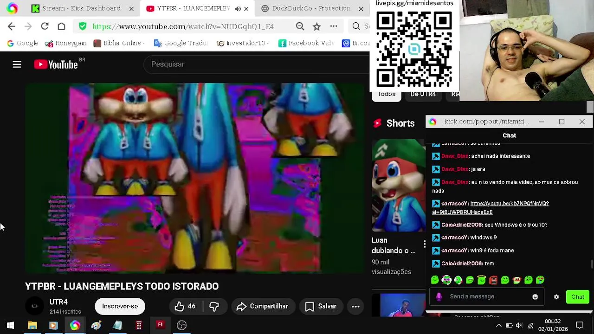Open the youtu.be link in chat

point(491,208)
